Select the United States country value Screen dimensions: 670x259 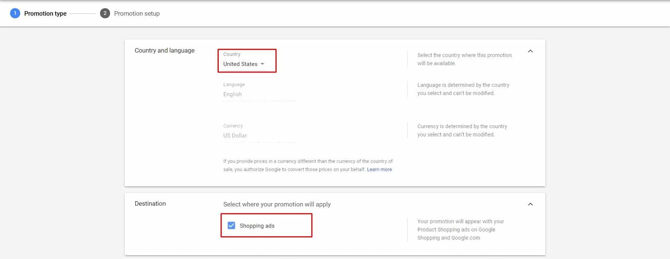(x=240, y=64)
